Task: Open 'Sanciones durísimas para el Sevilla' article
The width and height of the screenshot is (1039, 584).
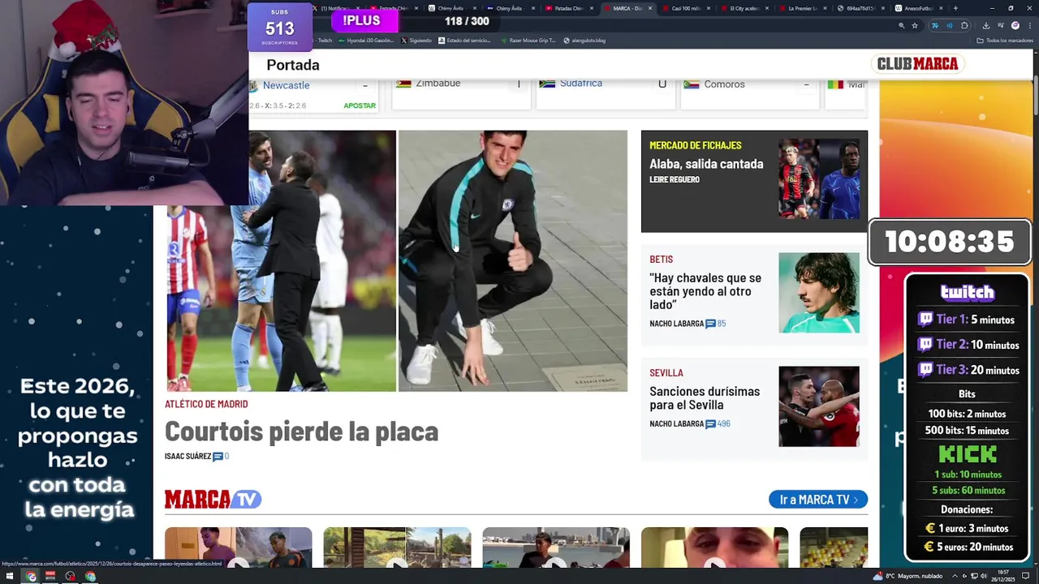Action: point(705,398)
